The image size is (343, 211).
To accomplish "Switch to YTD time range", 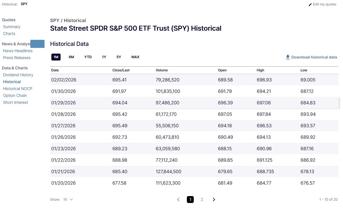I will tap(88, 57).
